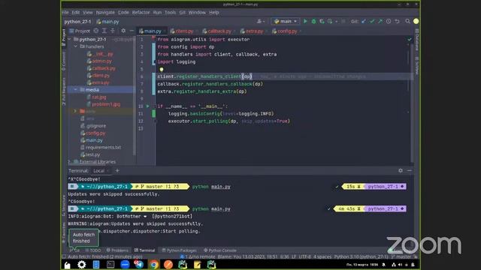The width and height of the screenshot is (481, 270).
Task: Click the Git commit checkmark icon
Action: pyautogui.click(x=372, y=21)
